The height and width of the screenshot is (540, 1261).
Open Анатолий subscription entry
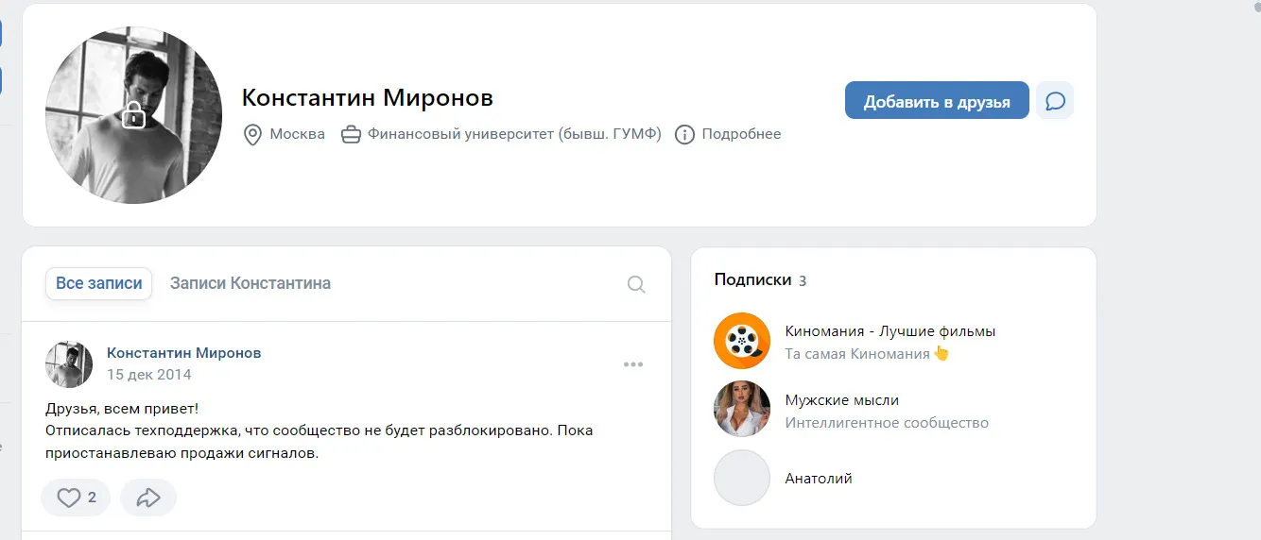click(819, 479)
